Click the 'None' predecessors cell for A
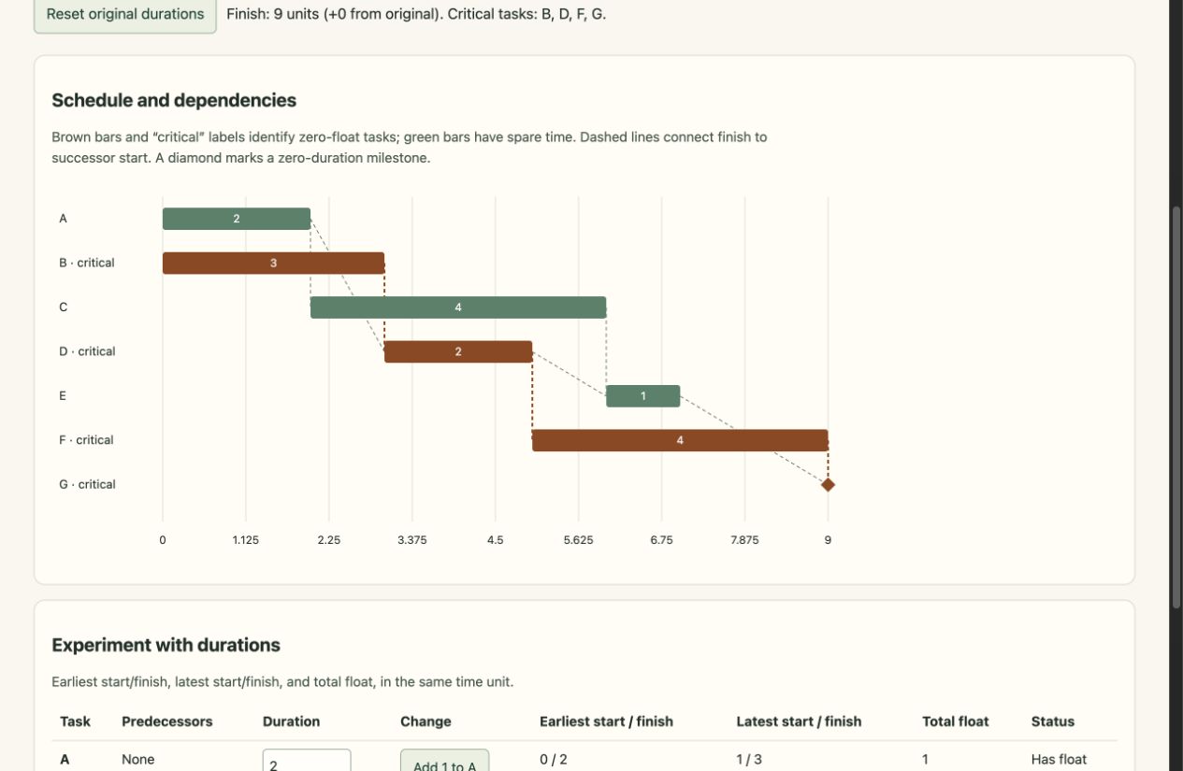The image size is (1183, 771). (138, 760)
